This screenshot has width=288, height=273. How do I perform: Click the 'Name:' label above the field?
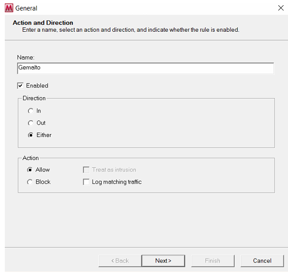click(26, 58)
